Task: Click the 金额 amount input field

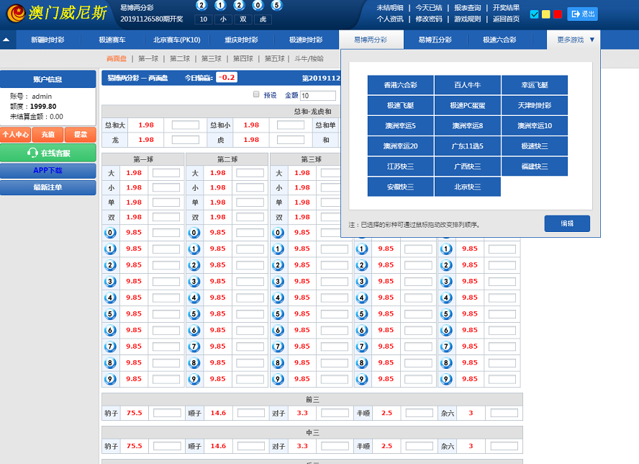Action: tap(318, 95)
